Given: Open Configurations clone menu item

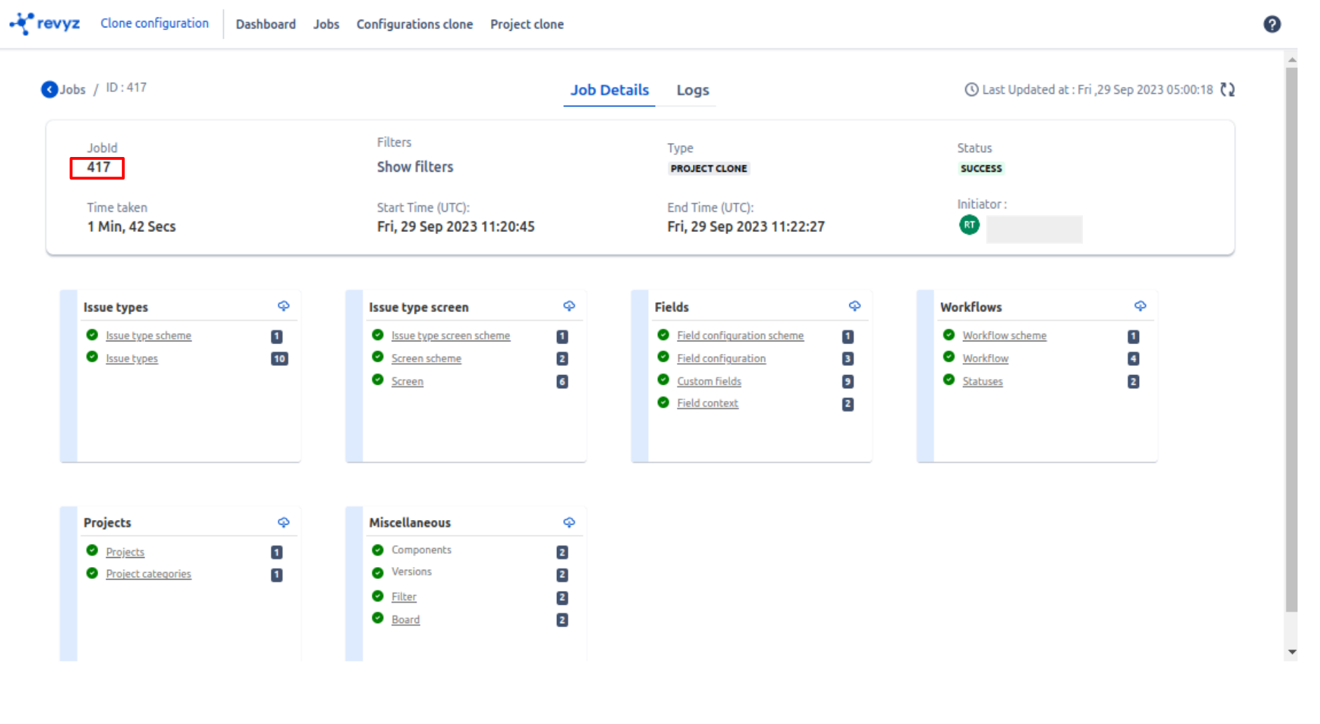Looking at the screenshot, I should click(x=414, y=25).
